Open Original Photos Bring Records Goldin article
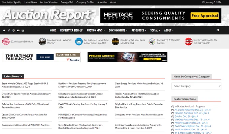This screenshot has height=134, width=229. coord(139,106)
